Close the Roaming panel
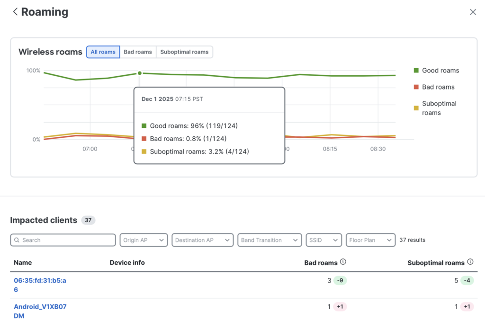The width and height of the screenshot is (485, 329). 473,12
